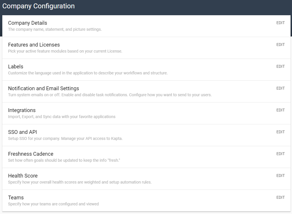
Task: Click the Company Configuration page title
Action: 38,6
